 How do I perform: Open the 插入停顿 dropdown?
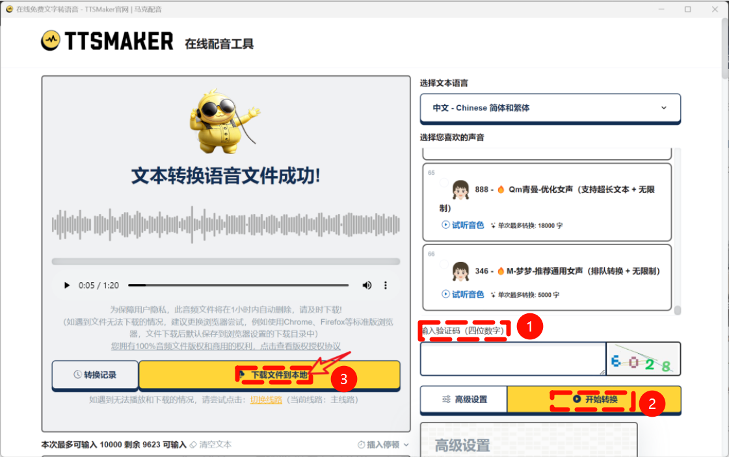383,445
